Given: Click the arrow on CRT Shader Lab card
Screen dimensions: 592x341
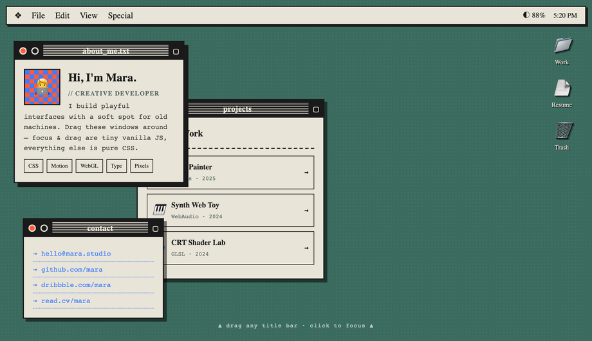Looking at the screenshot, I should (x=306, y=248).
